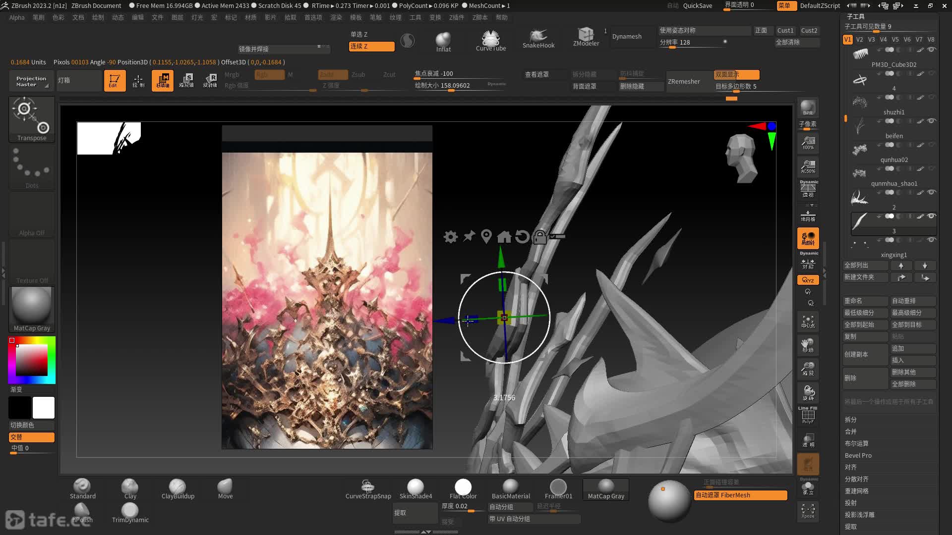Click the gizmo home reset icon
Screen dimensions: 952x535
point(504,237)
